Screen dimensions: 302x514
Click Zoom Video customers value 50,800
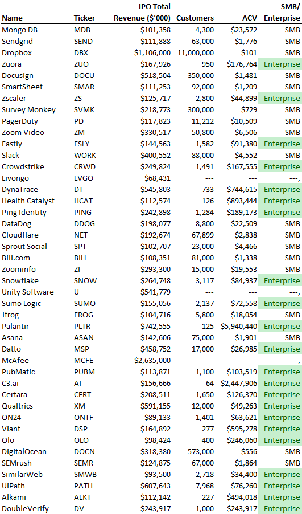[x=203, y=132]
